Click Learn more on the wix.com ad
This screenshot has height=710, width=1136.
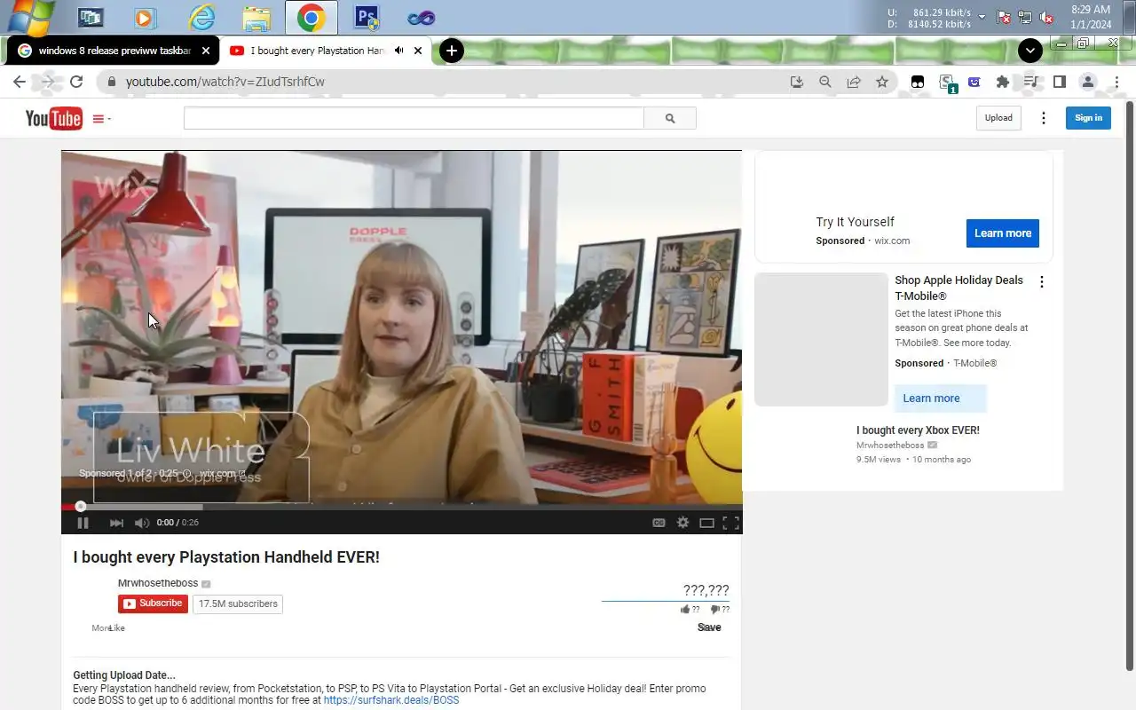tap(1003, 233)
